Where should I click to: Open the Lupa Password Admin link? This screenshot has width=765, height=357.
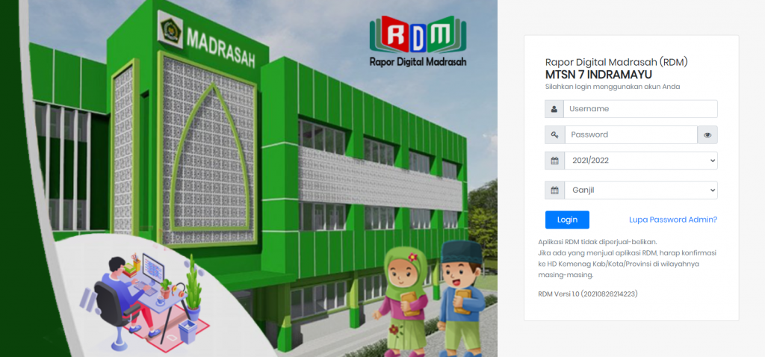673,220
